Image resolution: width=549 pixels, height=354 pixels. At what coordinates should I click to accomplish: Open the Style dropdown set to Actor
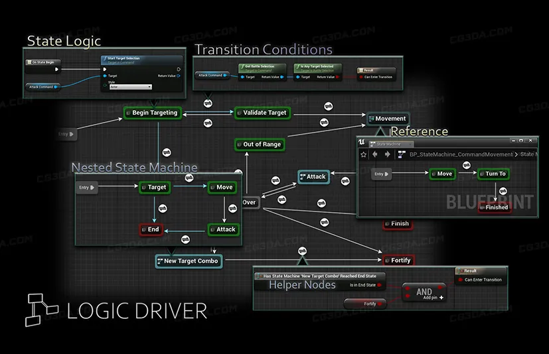[x=130, y=87]
